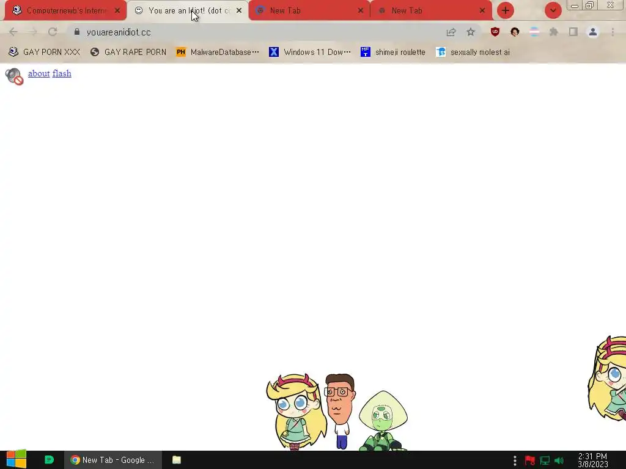Open the Extensions puzzle piece menu
This screenshot has width=626, height=469.
tap(554, 32)
